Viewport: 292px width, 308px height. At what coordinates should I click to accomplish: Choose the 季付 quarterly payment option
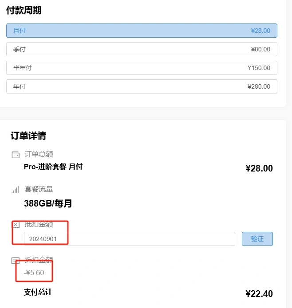coord(142,49)
